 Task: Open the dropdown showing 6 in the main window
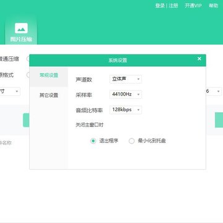coord(213,91)
